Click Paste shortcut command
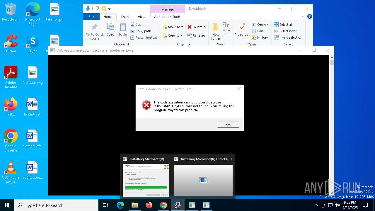This screenshot has height=211, width=375. (144, 38)
